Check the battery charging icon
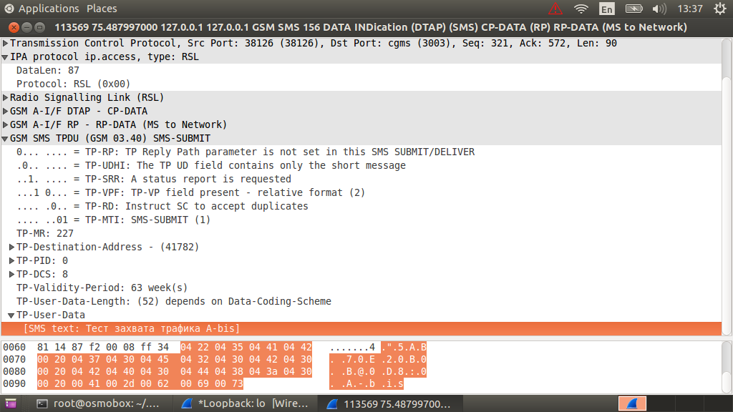Screen dimensions: 733x412 [633, 8]
